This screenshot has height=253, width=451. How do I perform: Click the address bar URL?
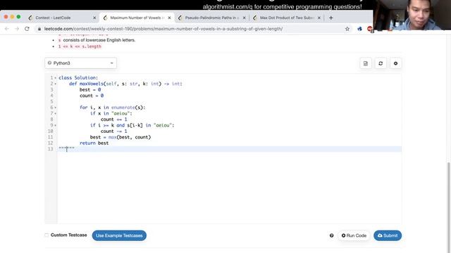(x=163, y=29)
